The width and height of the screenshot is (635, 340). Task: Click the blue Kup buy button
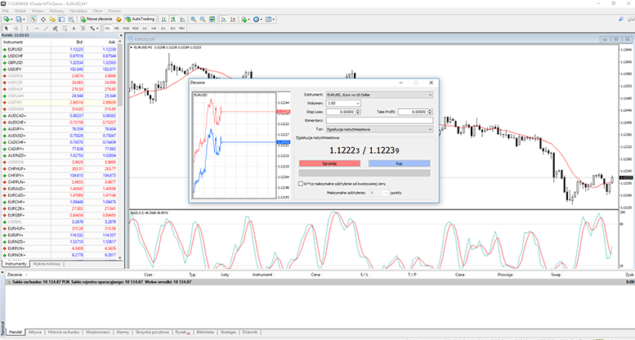click(399, 163)
